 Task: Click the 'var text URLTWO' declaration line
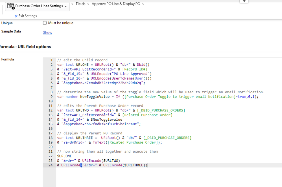tap(121, 111)
